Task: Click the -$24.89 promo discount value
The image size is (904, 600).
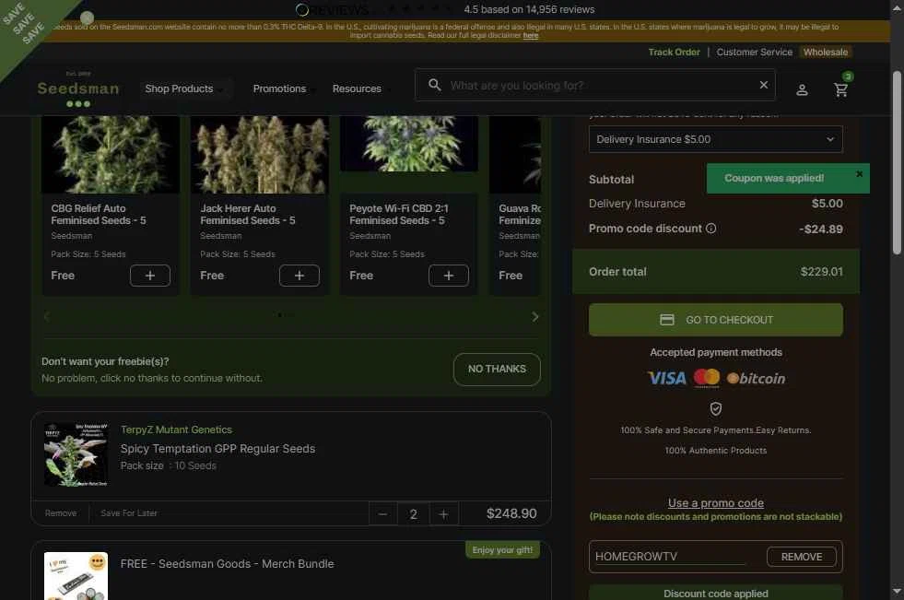Action: click(x=821, y=229)
